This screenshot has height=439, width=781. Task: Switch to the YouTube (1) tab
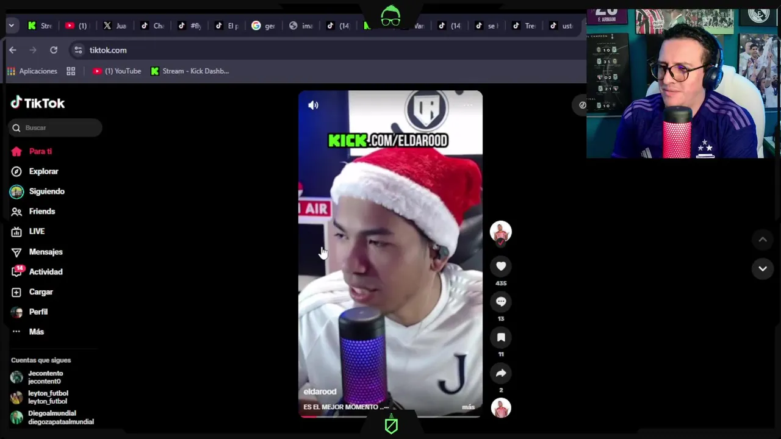coord(77,26)
